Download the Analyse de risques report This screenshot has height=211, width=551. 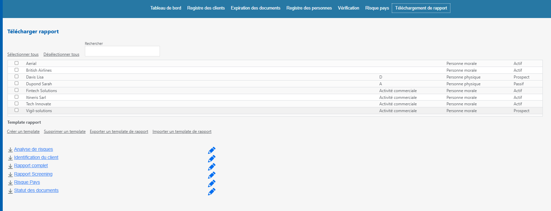[x=33, y=149]
